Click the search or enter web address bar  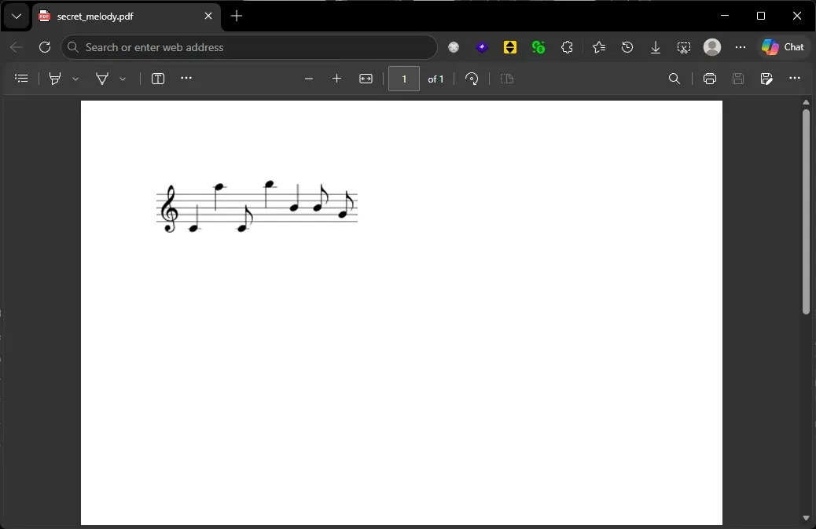252,47
